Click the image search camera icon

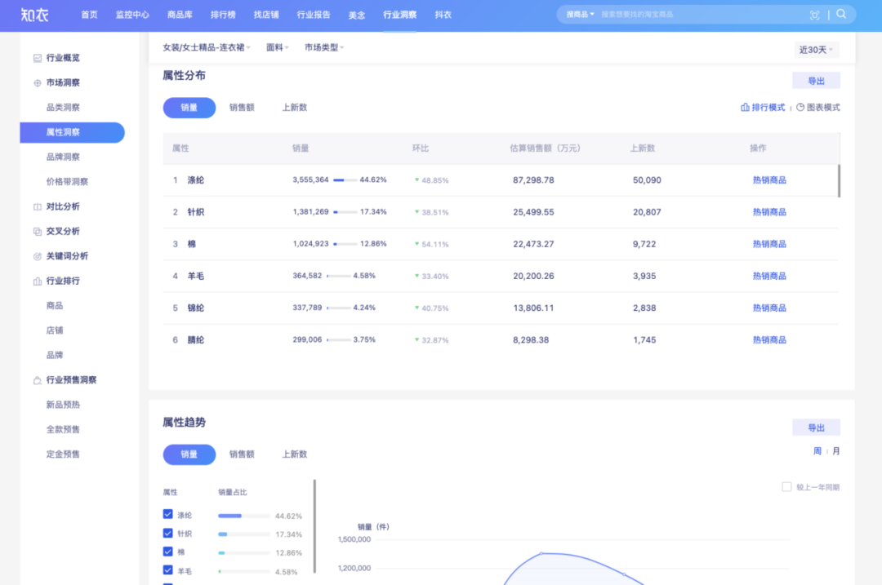pos(814,16)
